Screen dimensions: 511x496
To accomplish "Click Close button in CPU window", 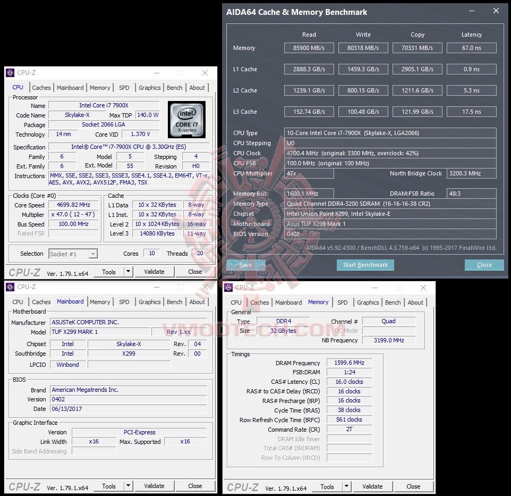I will tap(195, 272).
